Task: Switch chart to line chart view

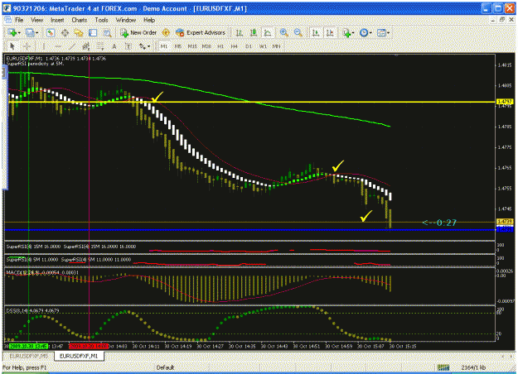Action: tap(267, 32)
